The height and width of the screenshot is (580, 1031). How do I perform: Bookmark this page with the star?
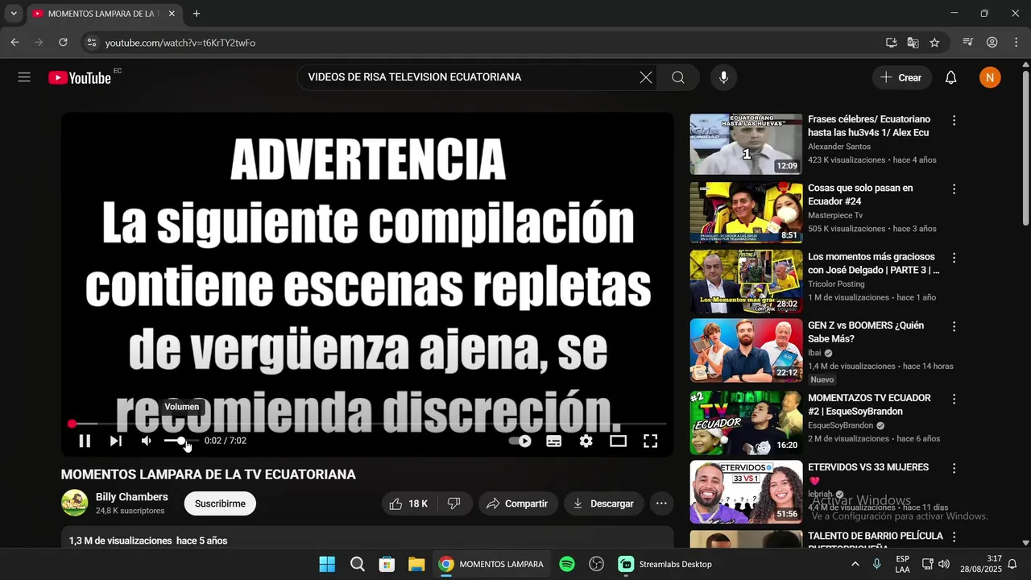934,43
